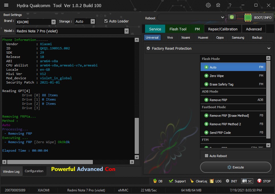
Task: Click the BOOT/INFO chip button
Action: (x=258, y=18)
